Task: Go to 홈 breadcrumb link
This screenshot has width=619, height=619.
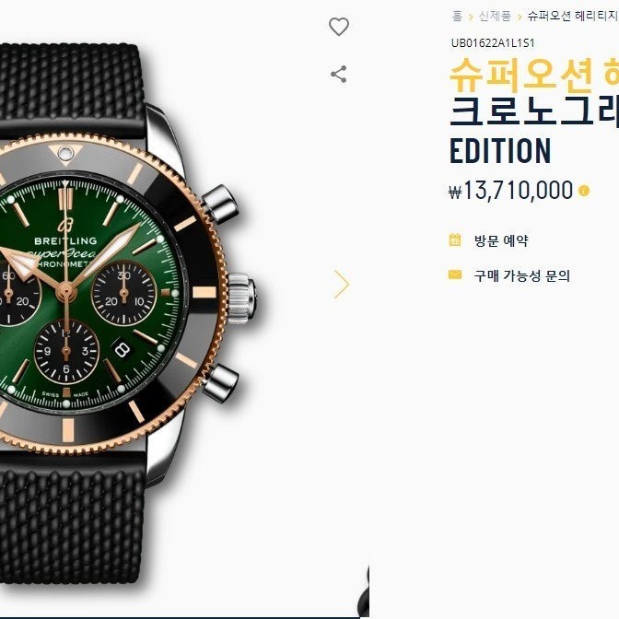Action: (457, 16)
